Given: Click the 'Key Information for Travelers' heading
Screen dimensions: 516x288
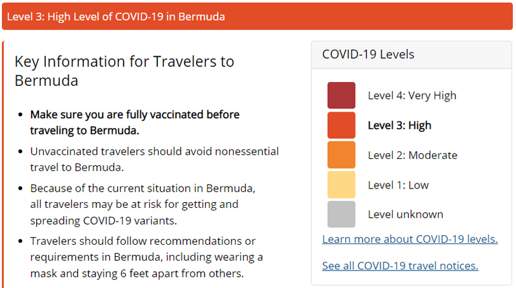Looking at the screenshot, I should [x=124, y=71].
